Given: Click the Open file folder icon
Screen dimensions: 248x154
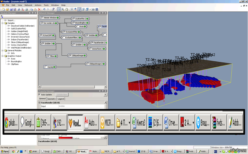Looking at the screenshot, I should pyautogui.click(x=7, y=9).
